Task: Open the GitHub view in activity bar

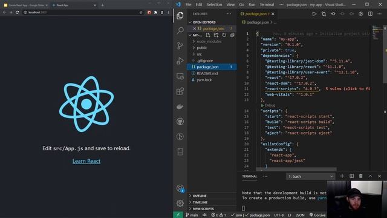Action: (180, 122)
